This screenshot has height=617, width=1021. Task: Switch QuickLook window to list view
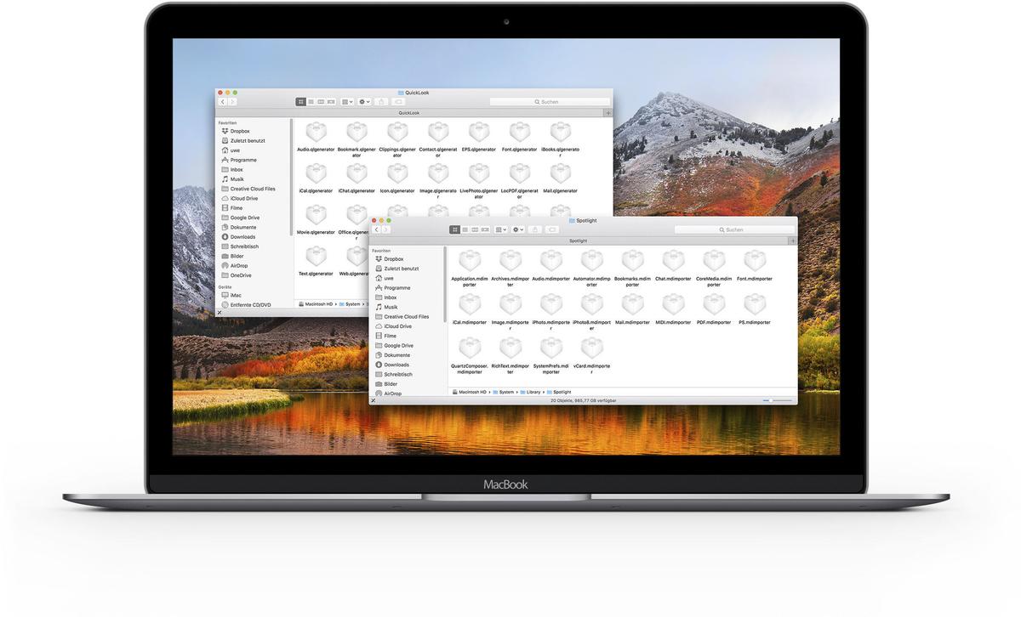pyautogui.click(x=311, y=102)
